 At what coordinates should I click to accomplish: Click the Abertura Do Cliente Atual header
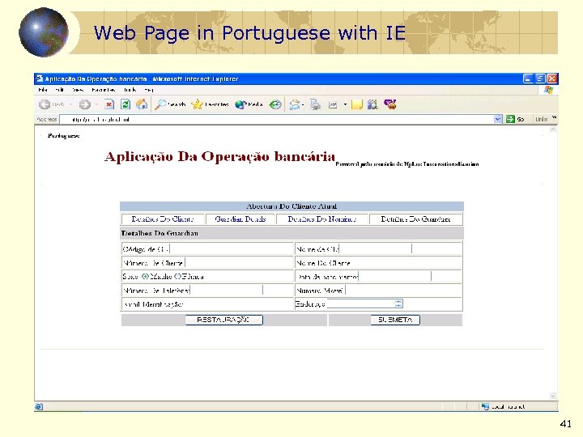point(291,206)
